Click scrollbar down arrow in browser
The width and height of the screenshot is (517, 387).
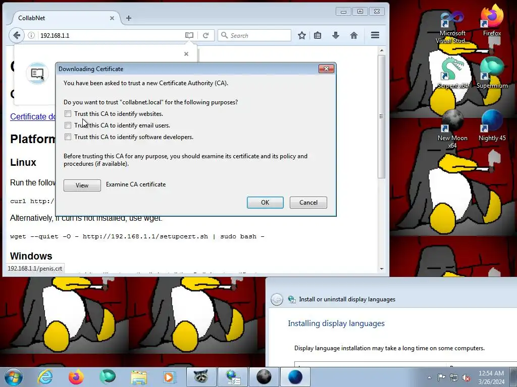(382, 269)
